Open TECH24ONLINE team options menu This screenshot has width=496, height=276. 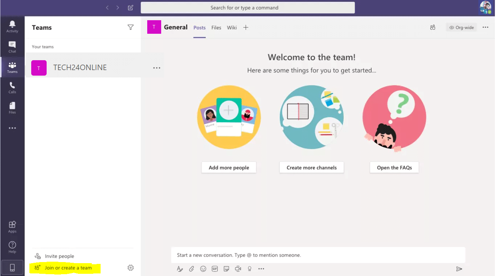click(x=157, y=68)
